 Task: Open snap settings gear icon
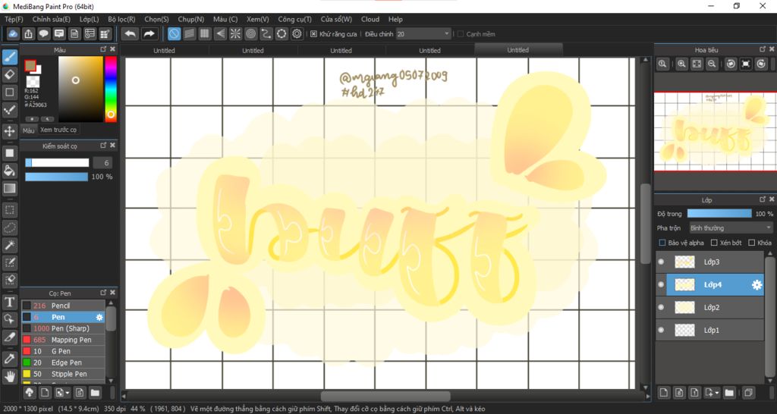(x=297, y=33)
